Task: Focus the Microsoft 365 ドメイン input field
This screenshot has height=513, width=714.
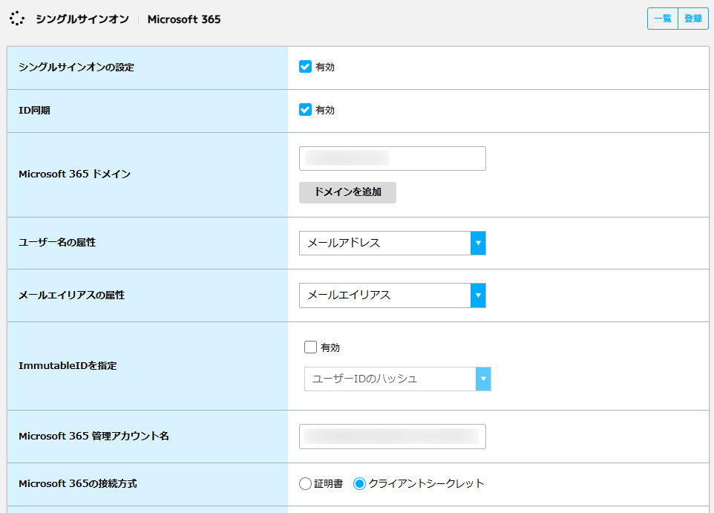Action: tap(393, 159)
